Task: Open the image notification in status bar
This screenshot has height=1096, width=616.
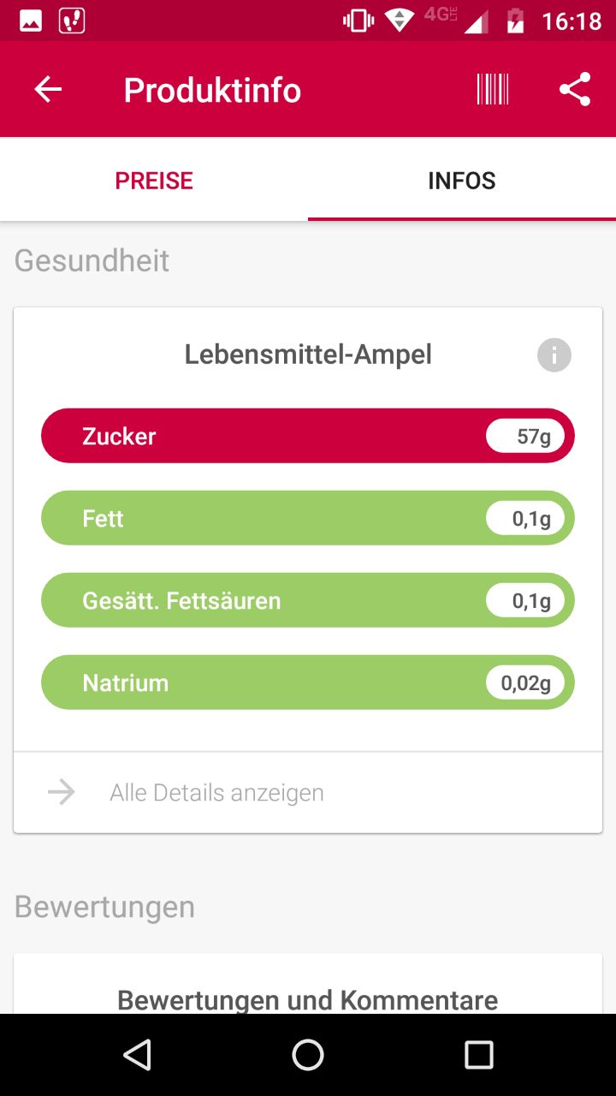Action: [x=31, y=21]
